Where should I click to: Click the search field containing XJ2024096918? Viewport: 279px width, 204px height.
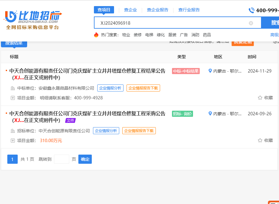pos(177,23)
